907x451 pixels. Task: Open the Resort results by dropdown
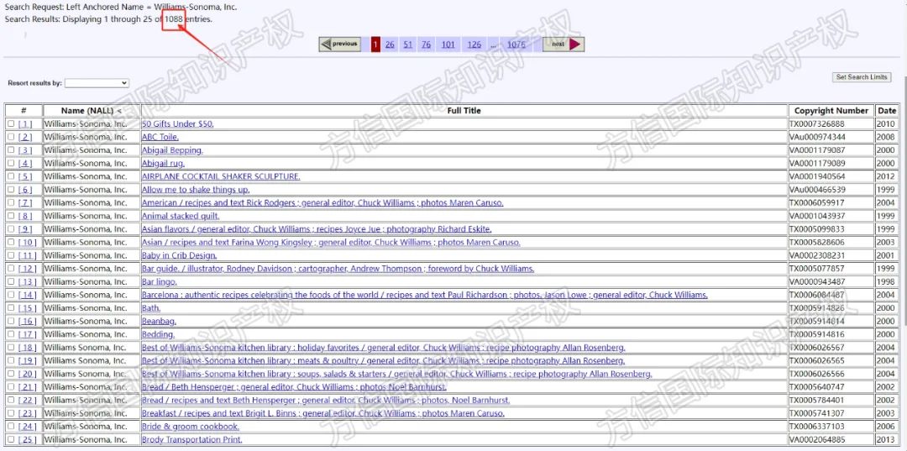click(x=97, y=83)
